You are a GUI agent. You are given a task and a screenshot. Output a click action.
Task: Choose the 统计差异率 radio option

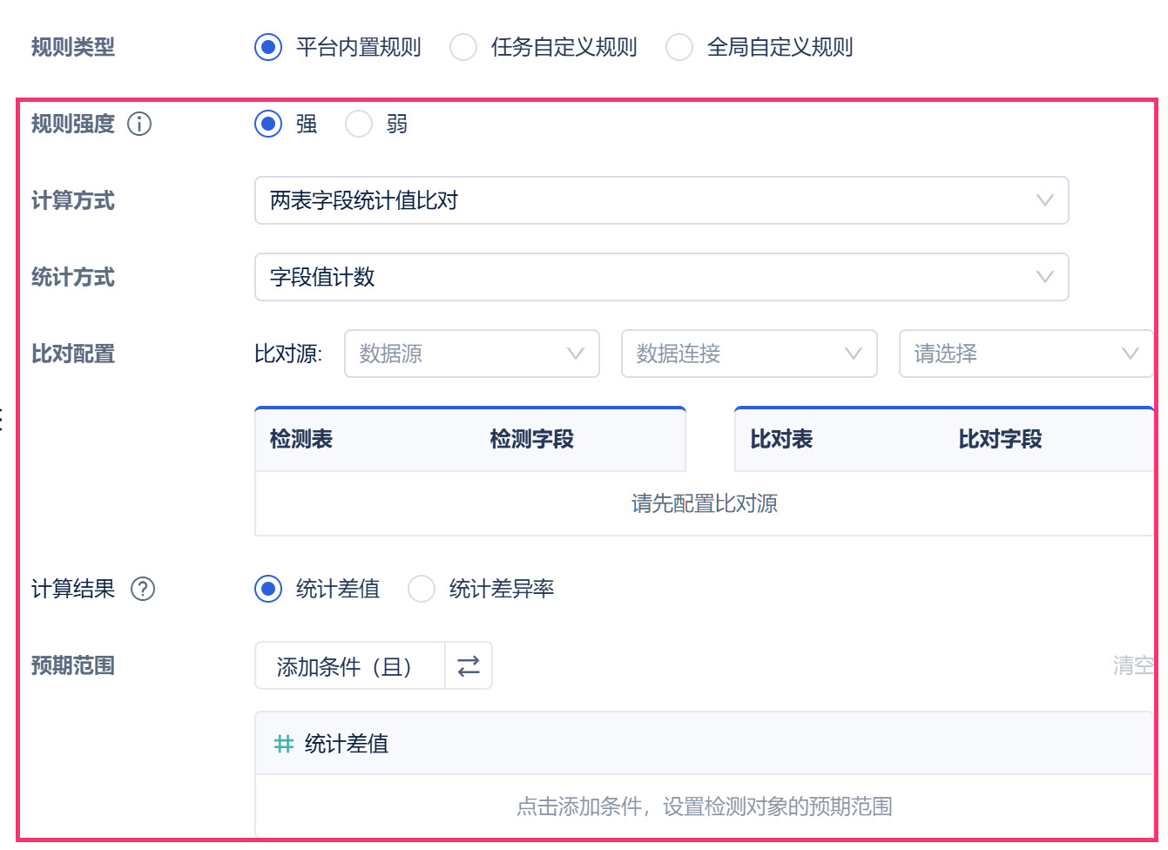422,590
